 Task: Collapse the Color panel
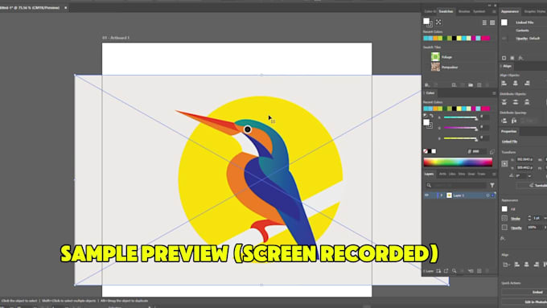point(424,93)
